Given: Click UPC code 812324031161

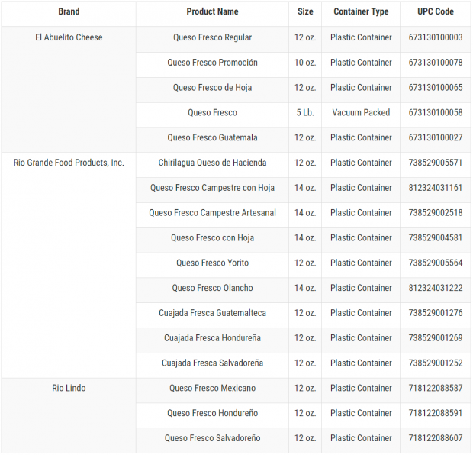Looking at the screenshot, I should point(436,188).
